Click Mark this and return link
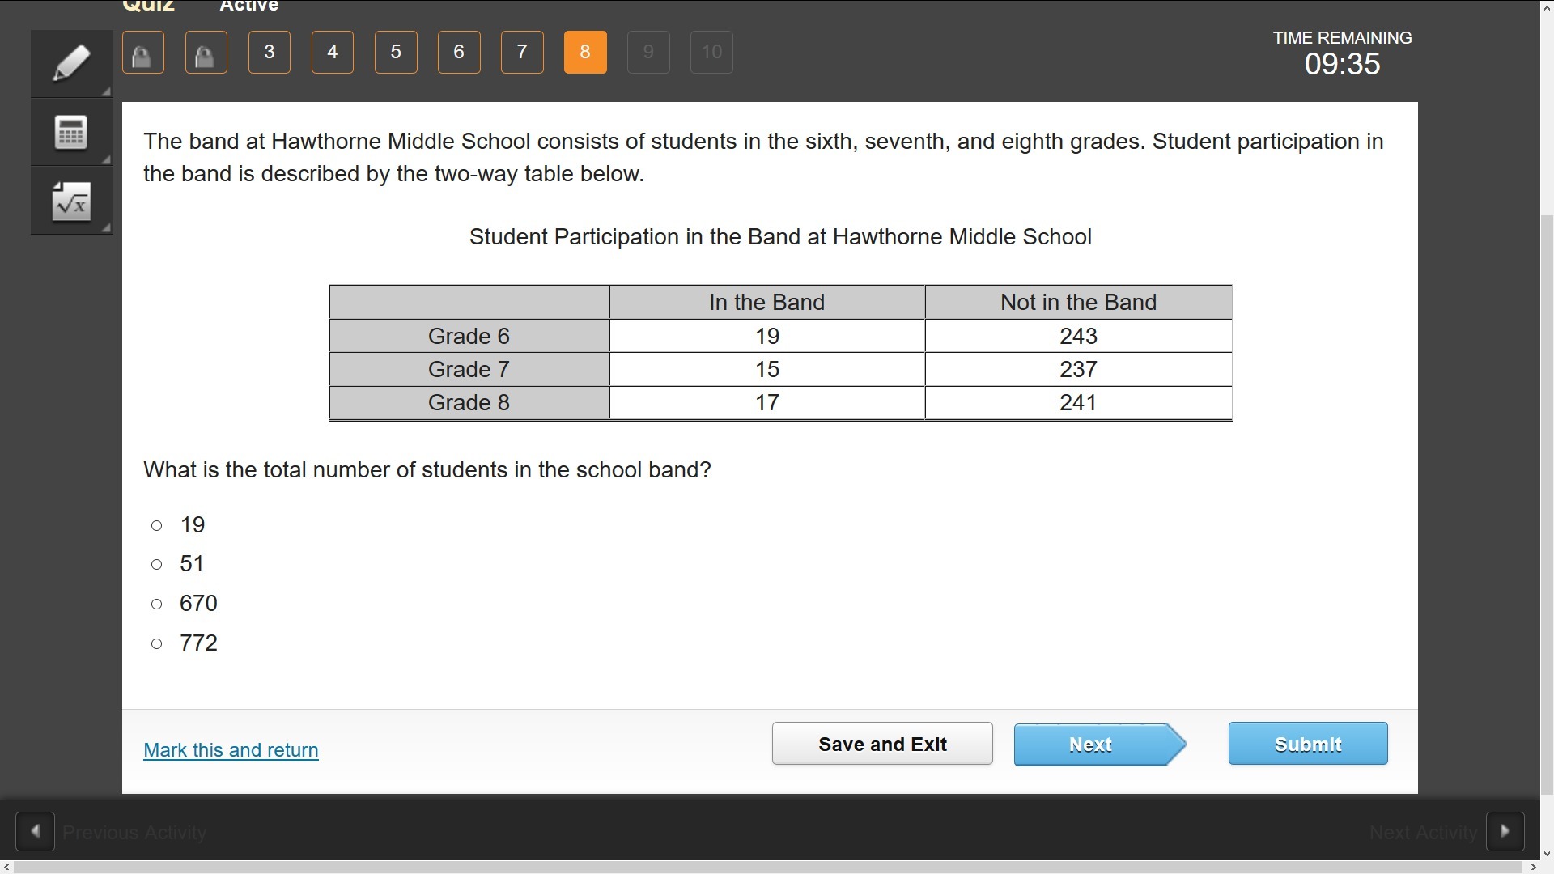The height and width of the screenshot is (874, 1554). click(231, 750)
